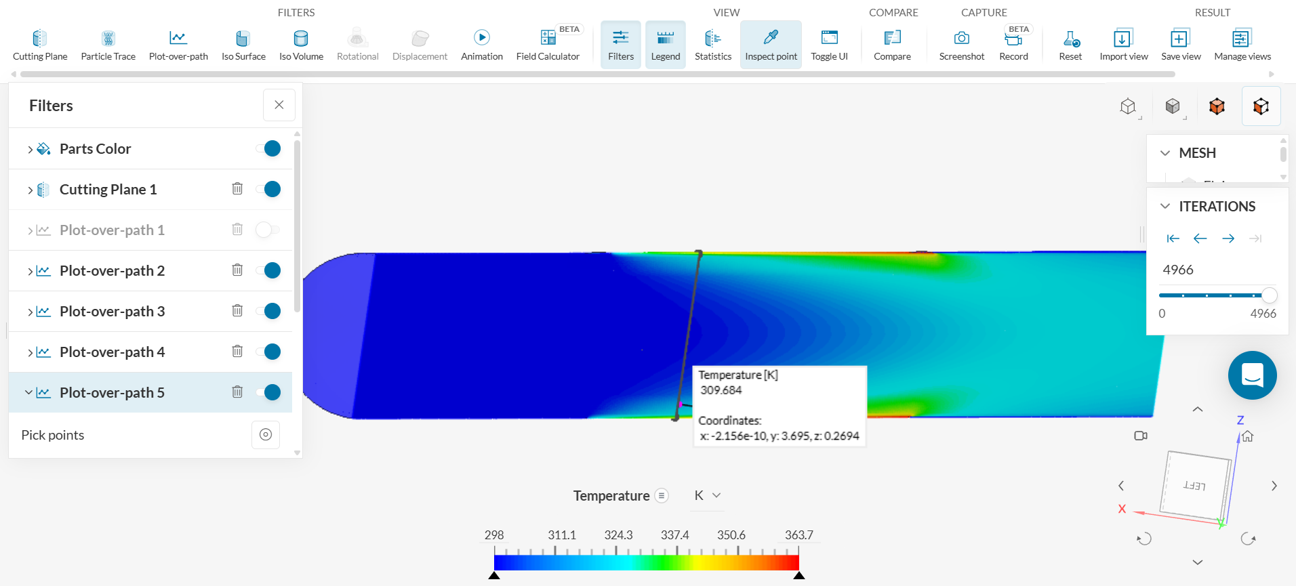Viewport: 1296px width, 586px height.
Task: Add an Iso Volume filter
Action: [301, 45]
